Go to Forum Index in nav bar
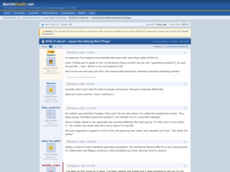Viewport: 230px width, 172px height. (19, 13)
